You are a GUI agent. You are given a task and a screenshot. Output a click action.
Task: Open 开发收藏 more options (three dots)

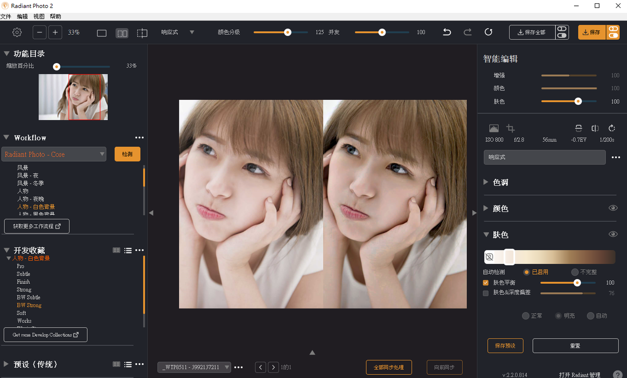coord(140,250)
